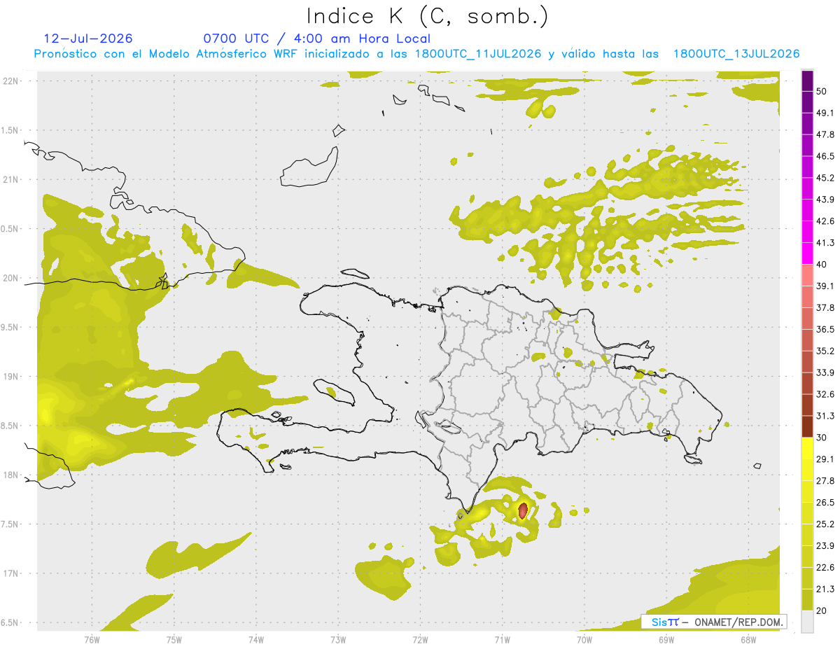
Task: Click the "72W" longitude label
Action: pyautogui.click(x=420, y=639)
